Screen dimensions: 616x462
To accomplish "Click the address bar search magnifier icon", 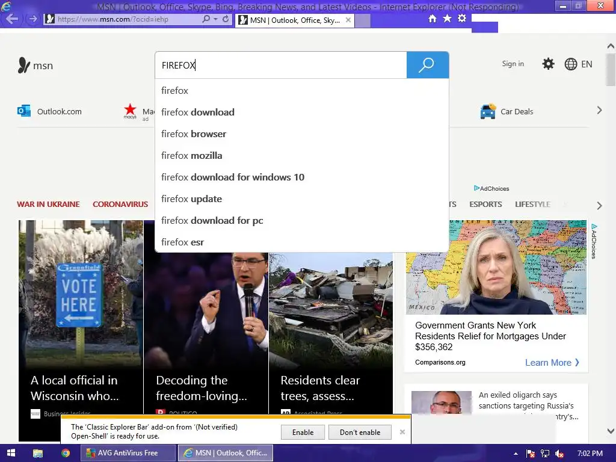I will point(206,19).
